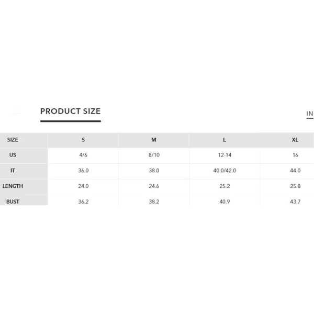Viewport: 314px width, 314px height.
Task: Select the M size column header
Action: tap(154, 140)
